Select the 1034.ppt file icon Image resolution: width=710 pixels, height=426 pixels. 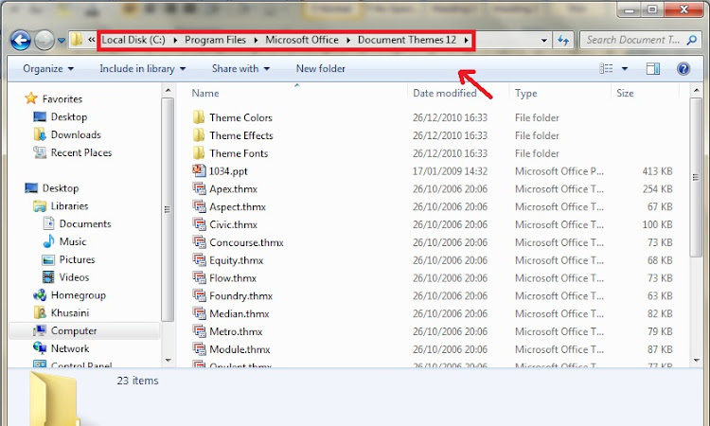pos(199,170)
